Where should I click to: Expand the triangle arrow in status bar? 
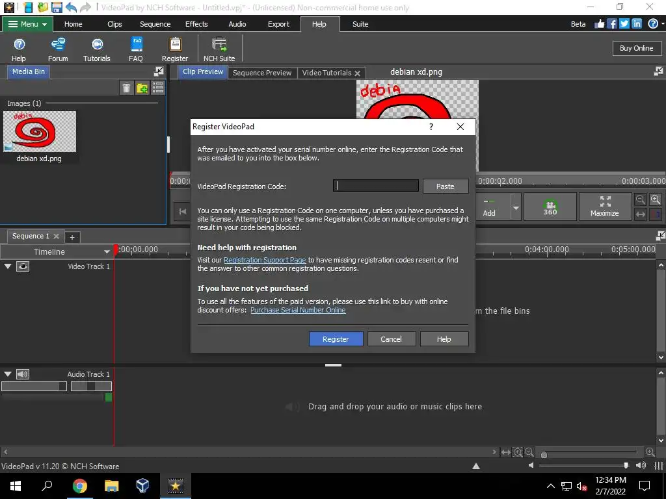click(476, 466)
